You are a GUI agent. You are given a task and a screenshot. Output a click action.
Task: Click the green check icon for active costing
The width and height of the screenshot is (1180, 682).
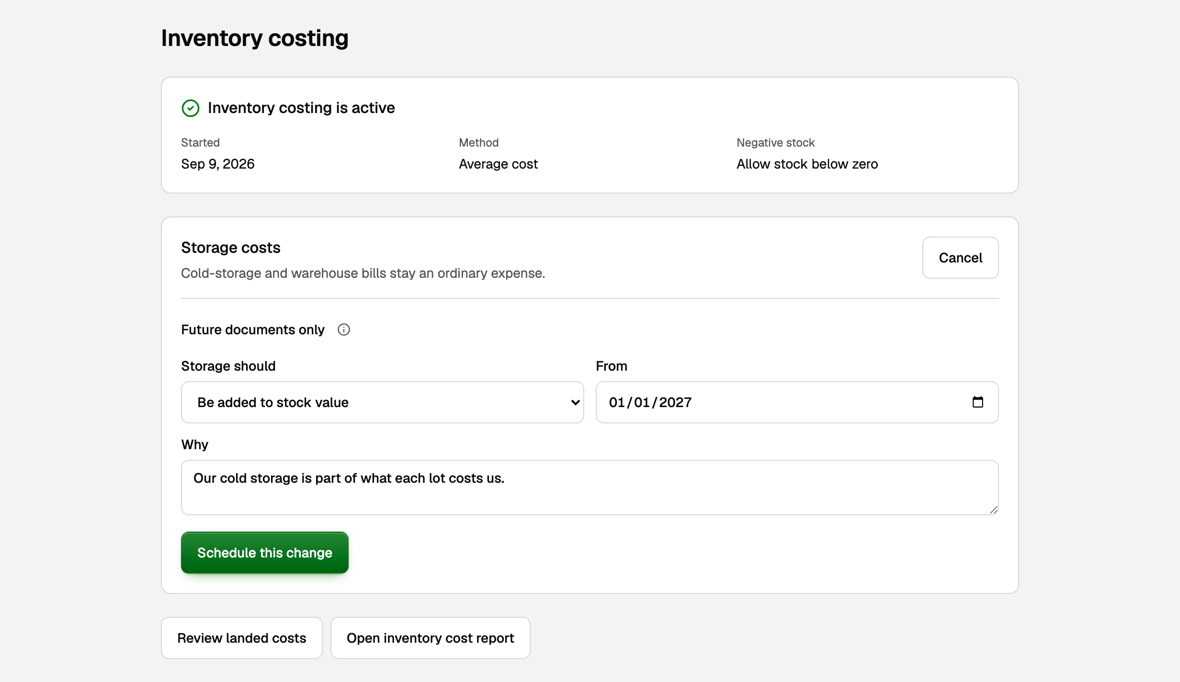(190, 108)
